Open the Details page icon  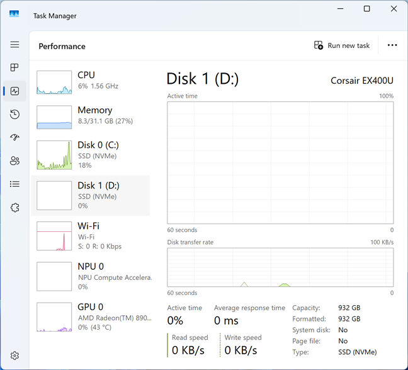point(14,184)
